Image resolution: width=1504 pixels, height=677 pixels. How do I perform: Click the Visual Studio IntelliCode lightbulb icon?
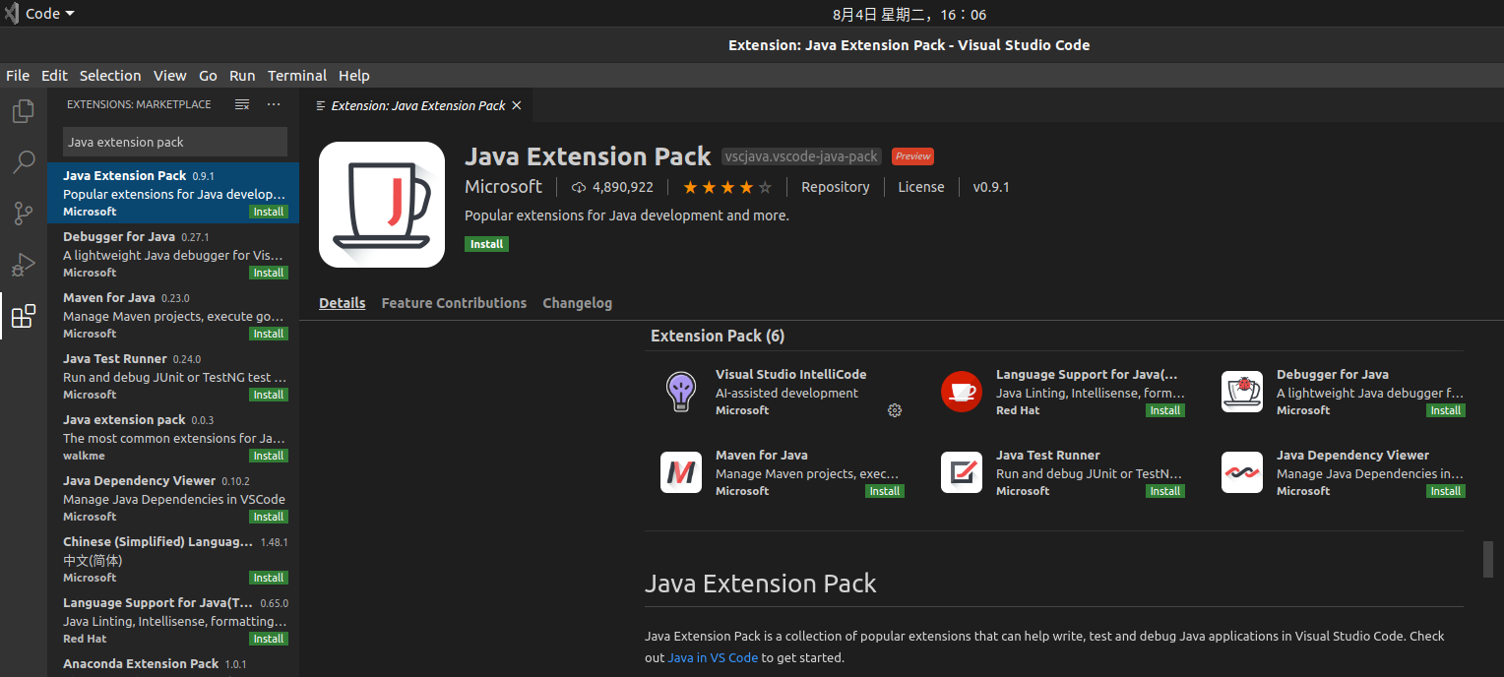681,392
